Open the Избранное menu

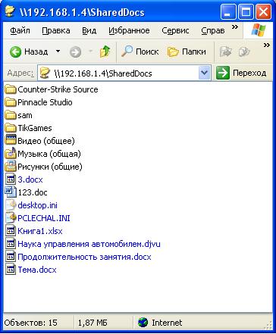click(x=129, y=30)
